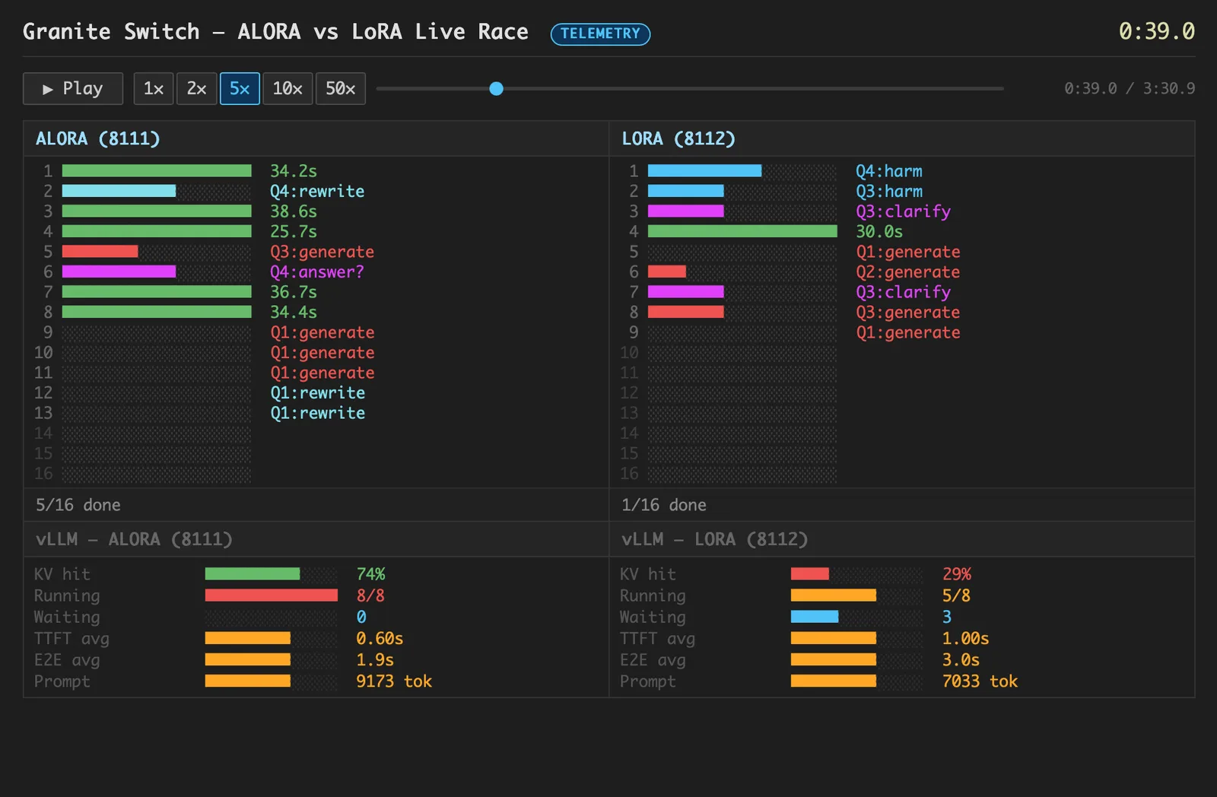Click LORA row 6 Q2:generate label
1217x797 pixels.
click(908, 271)
